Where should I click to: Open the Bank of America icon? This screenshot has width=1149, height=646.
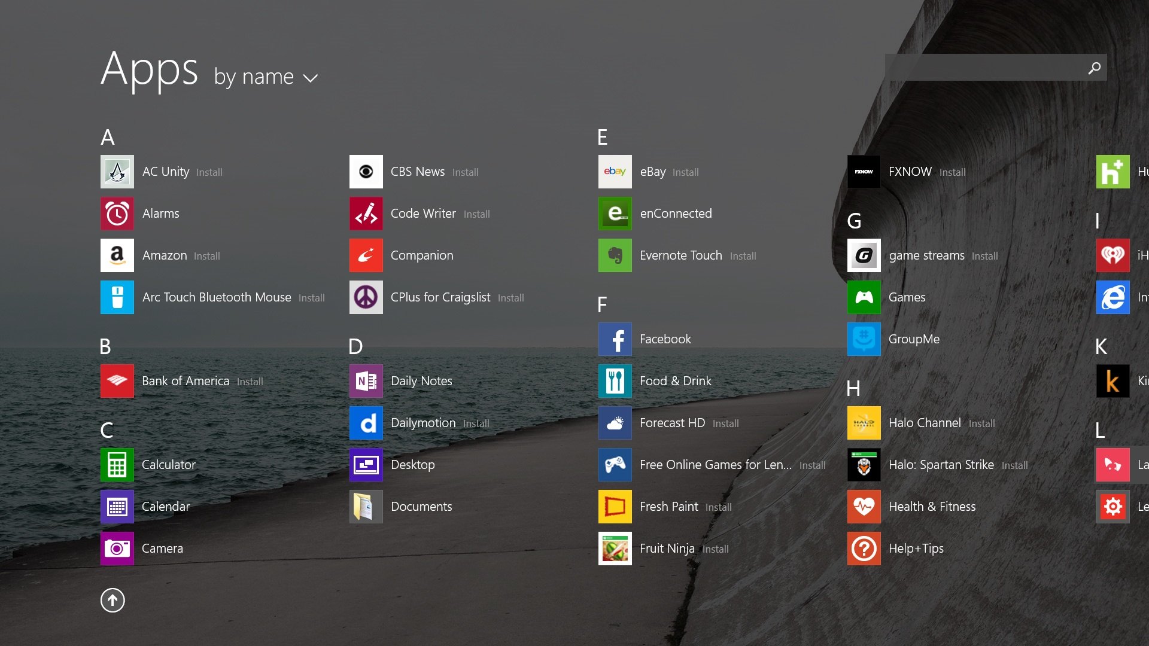[117, 381]
